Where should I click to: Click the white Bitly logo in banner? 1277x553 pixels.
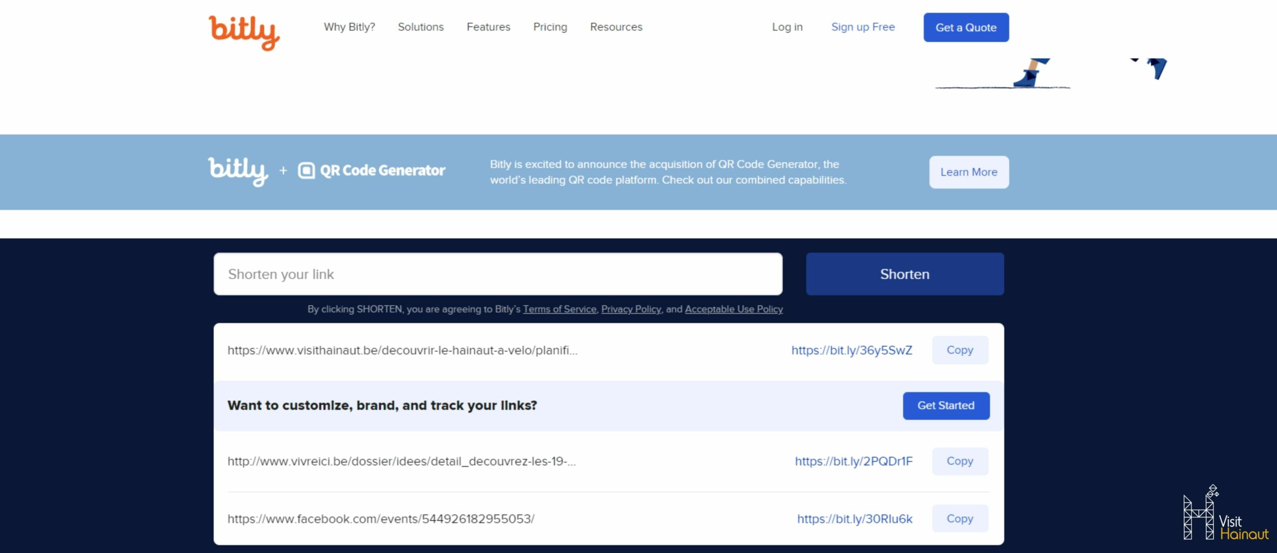[x=237, y=171]
